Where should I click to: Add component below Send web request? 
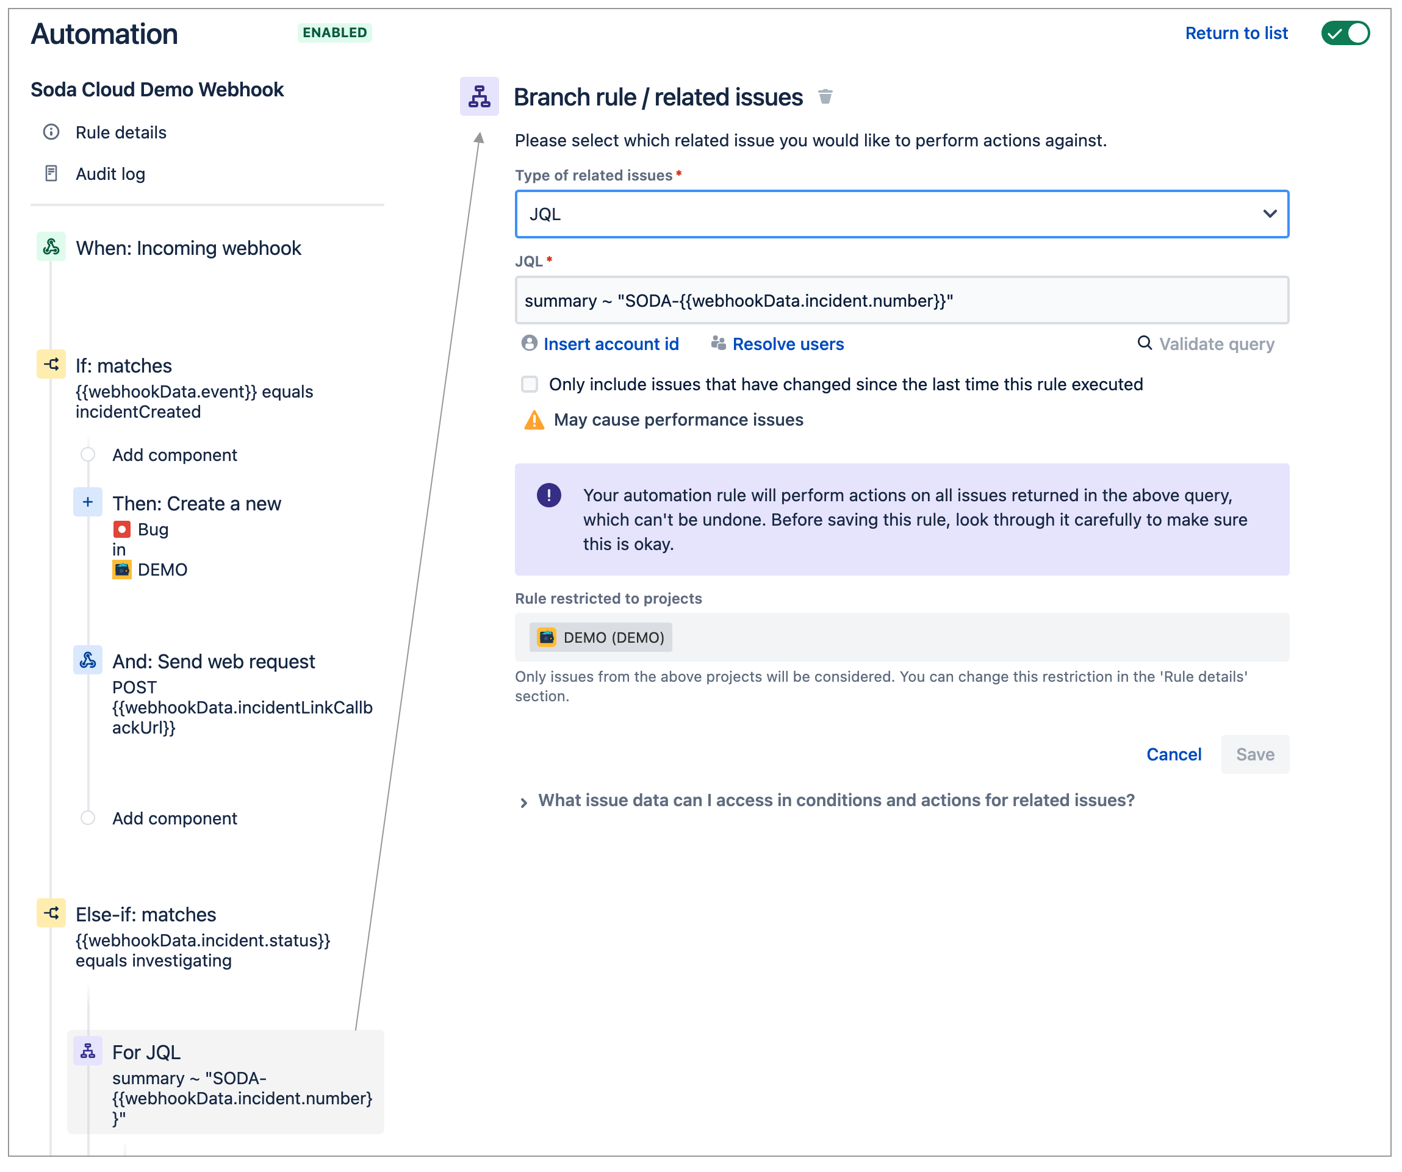click(174, 819)
